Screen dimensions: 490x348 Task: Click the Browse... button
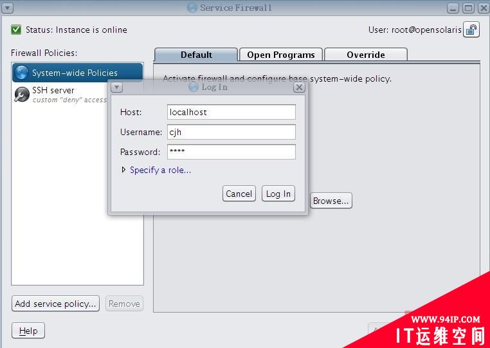tap(331, 201)
